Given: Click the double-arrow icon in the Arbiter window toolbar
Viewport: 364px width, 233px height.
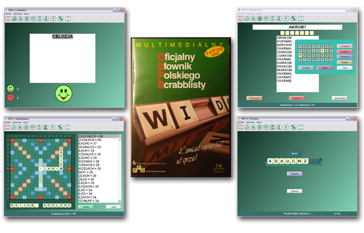Looking at the screenshot, I should pyautogui.click(x=34, y=19).
